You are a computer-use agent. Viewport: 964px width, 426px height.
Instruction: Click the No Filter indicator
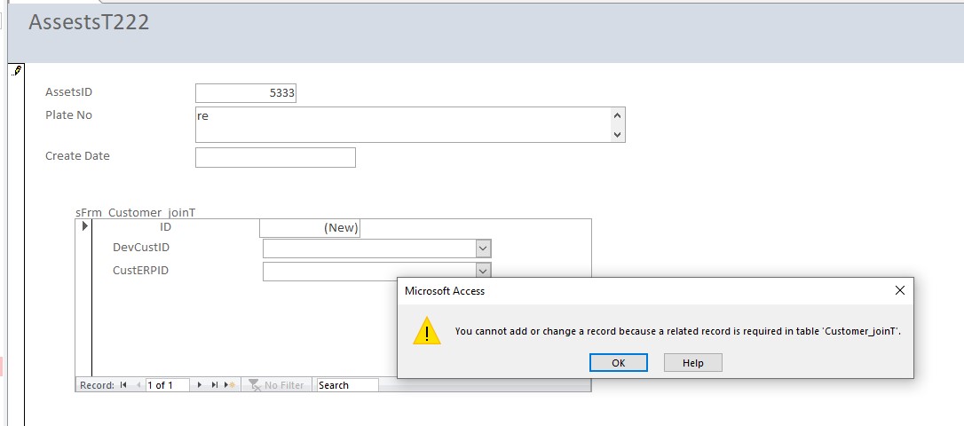coord(277,385)
